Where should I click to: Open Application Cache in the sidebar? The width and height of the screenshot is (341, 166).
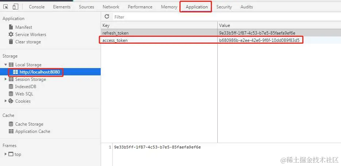32,131
